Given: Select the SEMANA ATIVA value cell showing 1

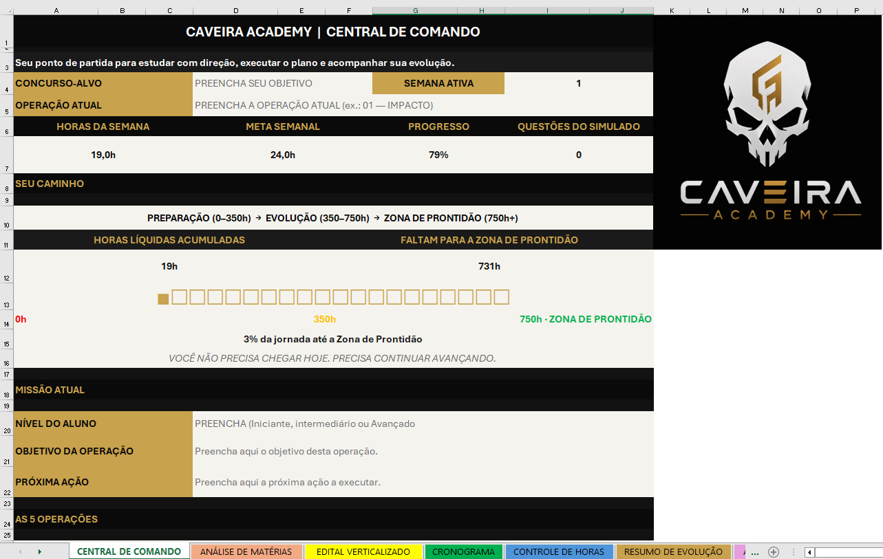Looking at the screenshot, I should [579, 83].
